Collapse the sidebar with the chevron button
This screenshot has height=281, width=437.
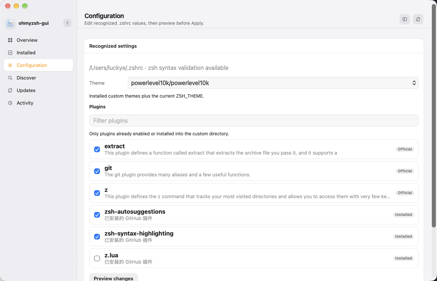point(67,23)
